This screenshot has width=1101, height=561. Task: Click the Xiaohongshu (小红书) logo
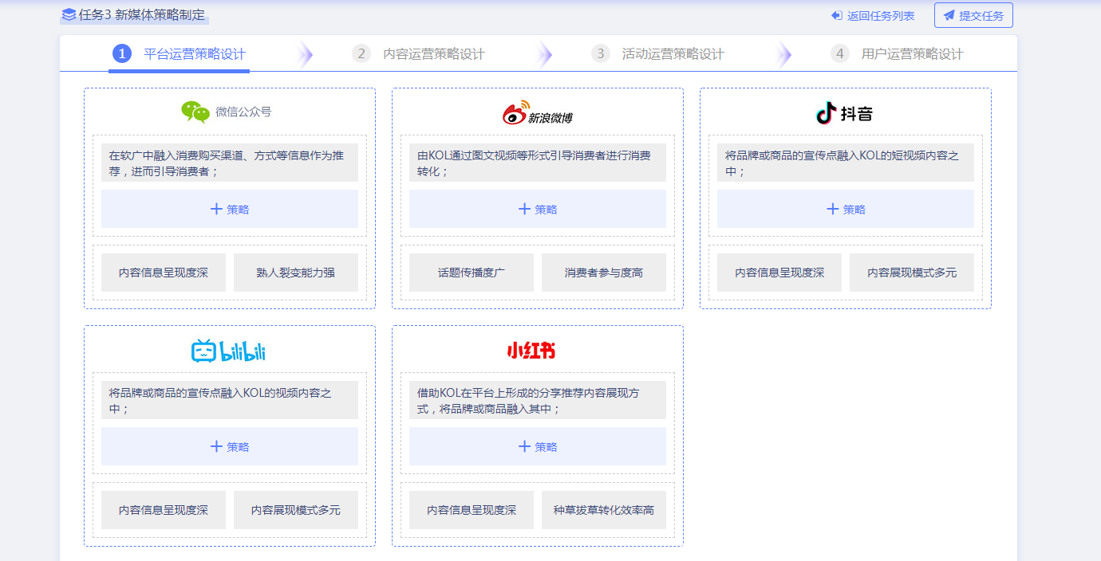tap(531, 351)
